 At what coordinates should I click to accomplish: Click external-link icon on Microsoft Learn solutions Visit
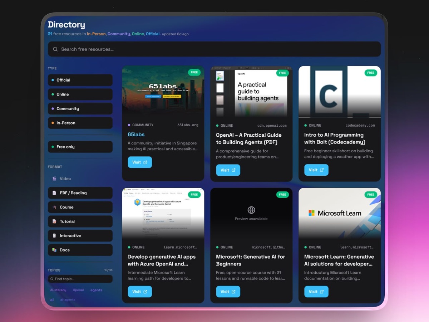click(322, 292)
